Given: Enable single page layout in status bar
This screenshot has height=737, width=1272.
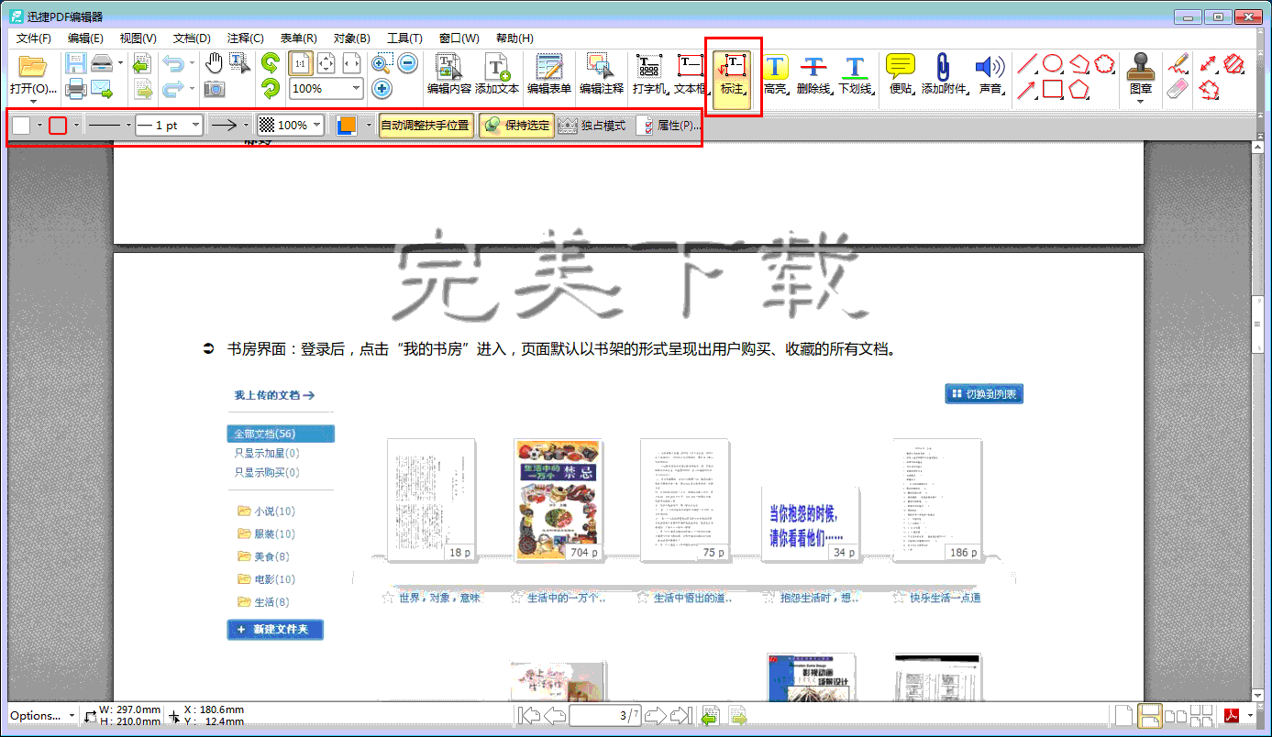Looking at the screenshot, I should pos(1123,715).
